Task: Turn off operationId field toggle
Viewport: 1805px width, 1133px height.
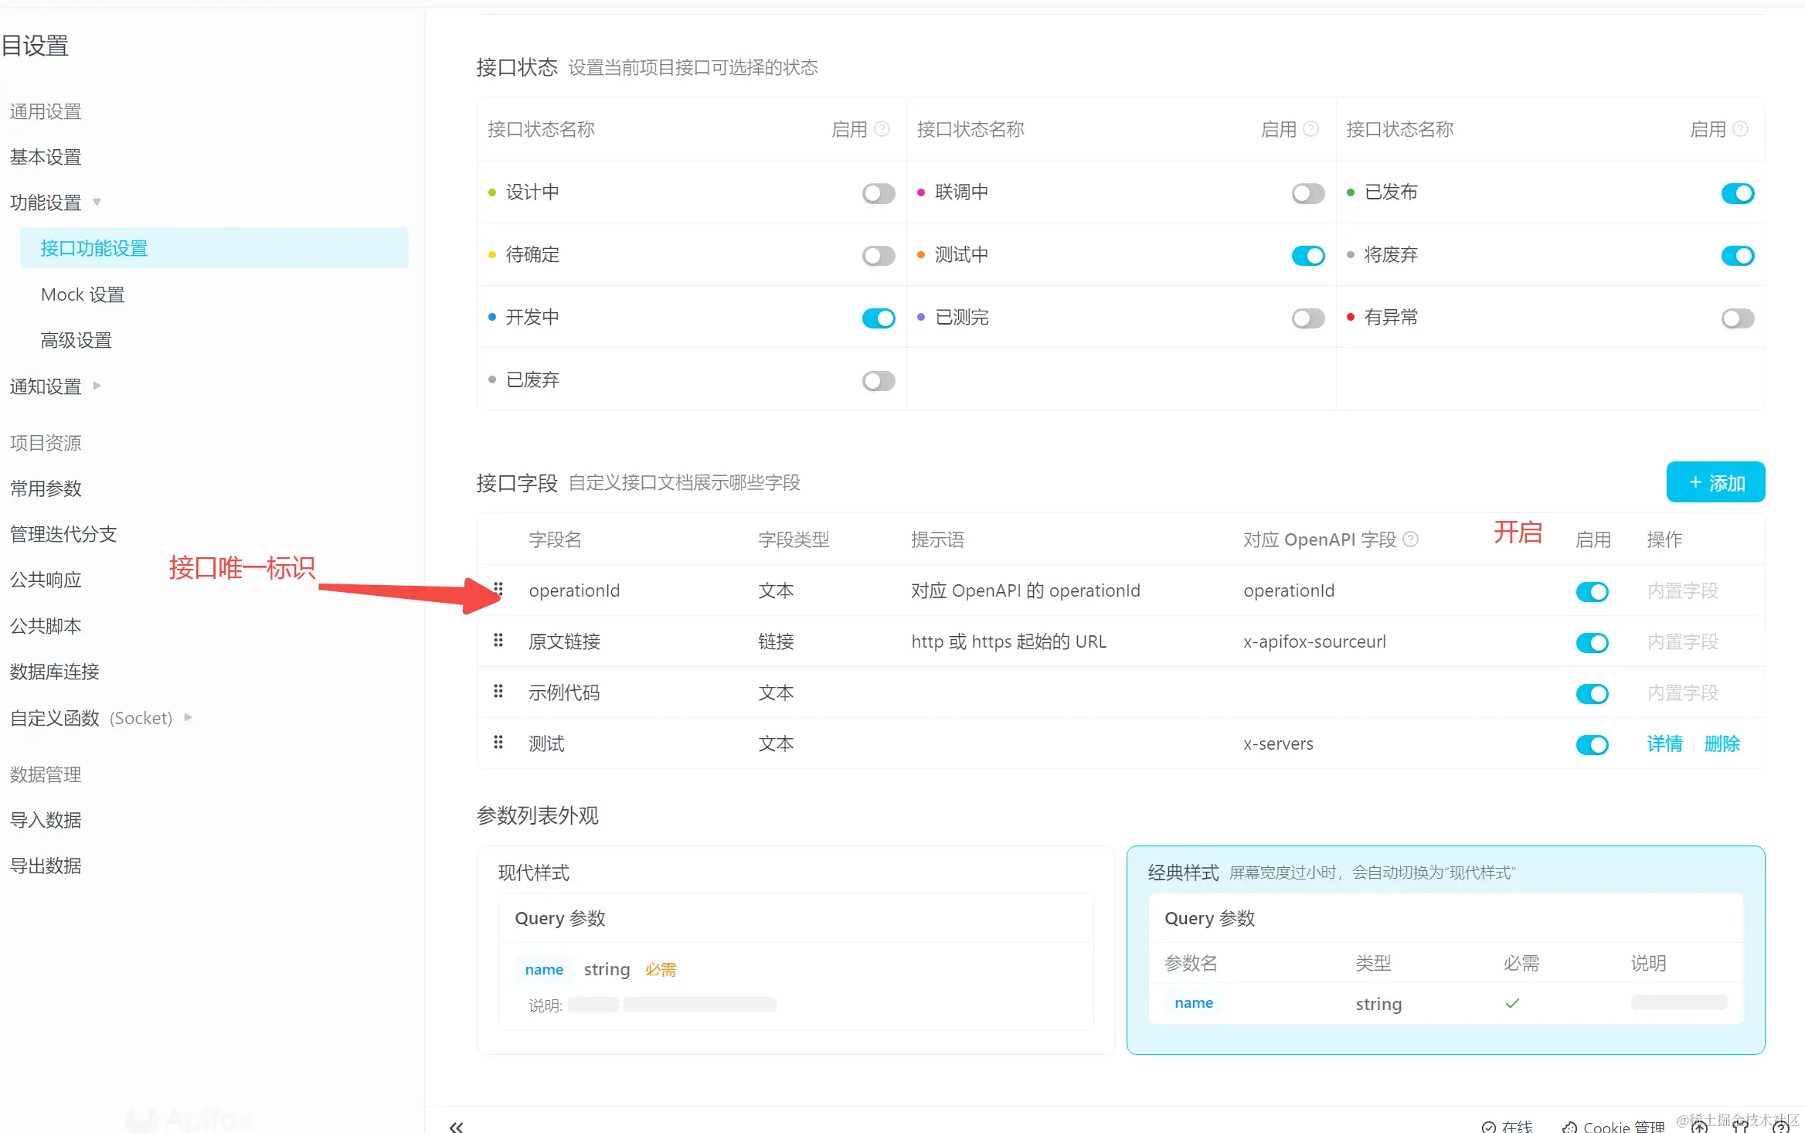Action: [x=1592, y=592]
